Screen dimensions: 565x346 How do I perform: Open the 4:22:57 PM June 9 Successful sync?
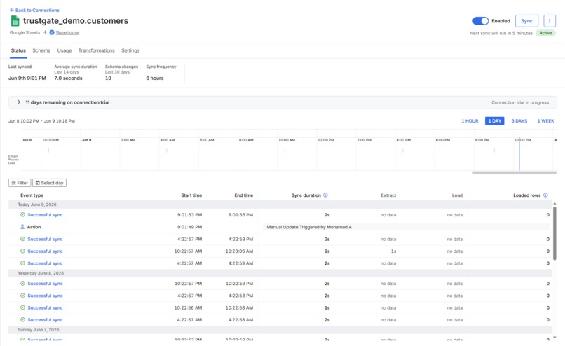coord(45,239)
